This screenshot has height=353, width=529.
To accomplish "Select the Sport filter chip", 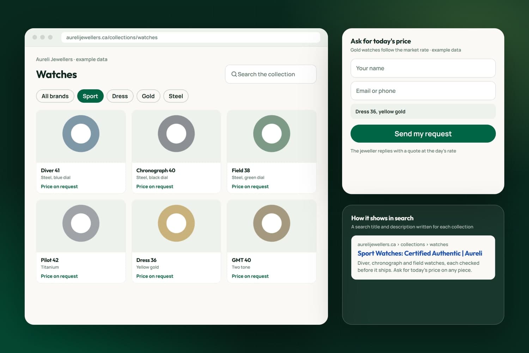I will pyautogui.click(x=90, y=96).
